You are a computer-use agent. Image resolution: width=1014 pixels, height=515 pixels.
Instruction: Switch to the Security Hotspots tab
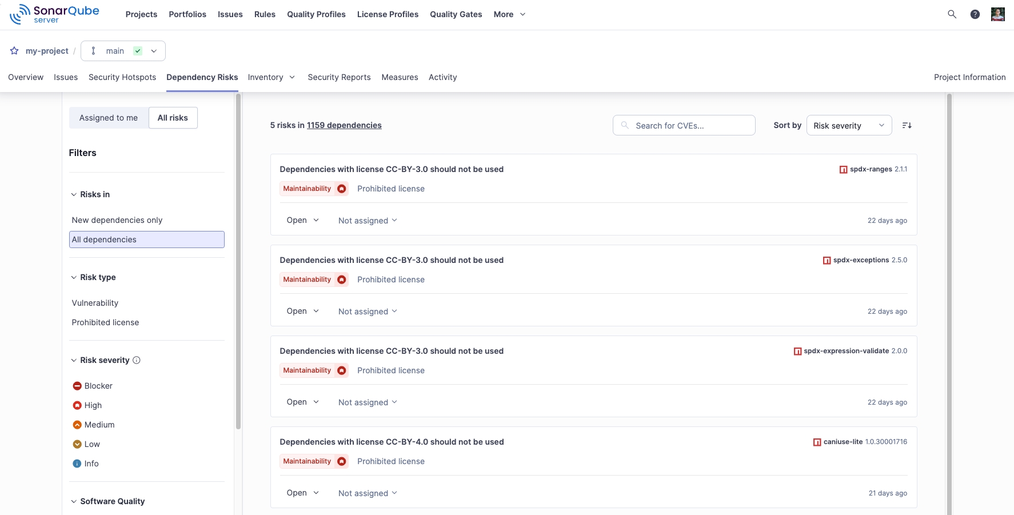(x=122, y=77)
